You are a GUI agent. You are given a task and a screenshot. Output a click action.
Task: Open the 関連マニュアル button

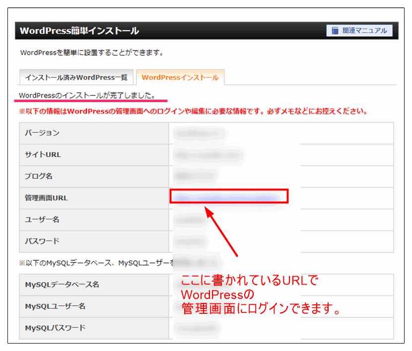[x=359, y=30]
